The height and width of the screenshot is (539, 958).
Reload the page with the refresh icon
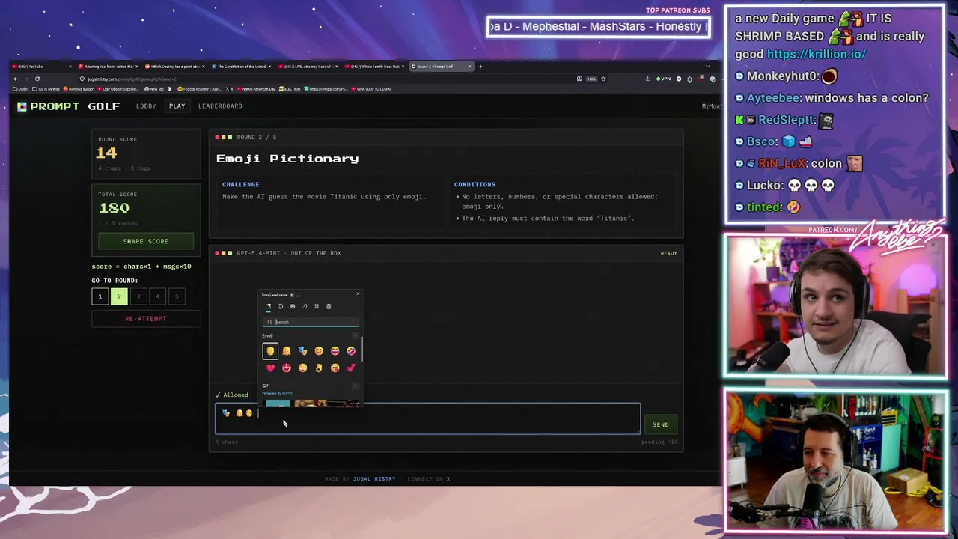click(x=37, y=79)
